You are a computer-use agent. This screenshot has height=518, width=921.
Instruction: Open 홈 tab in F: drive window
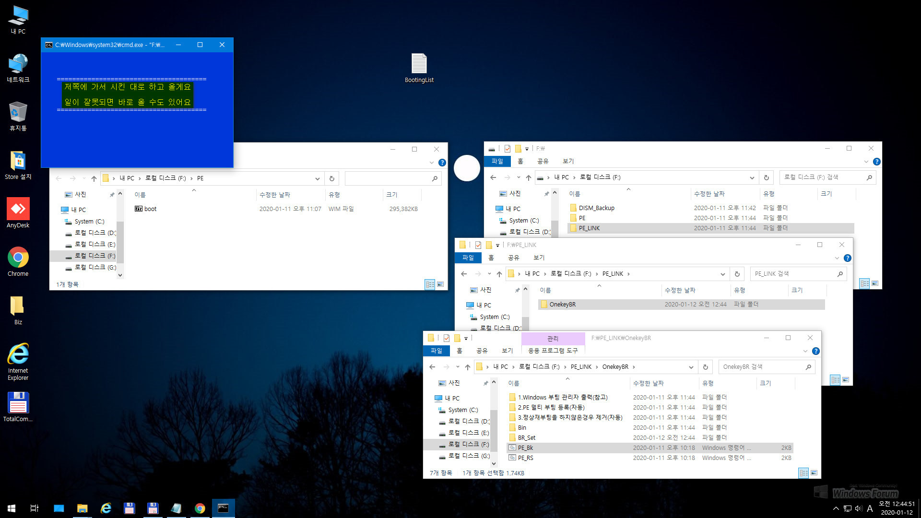520,162
